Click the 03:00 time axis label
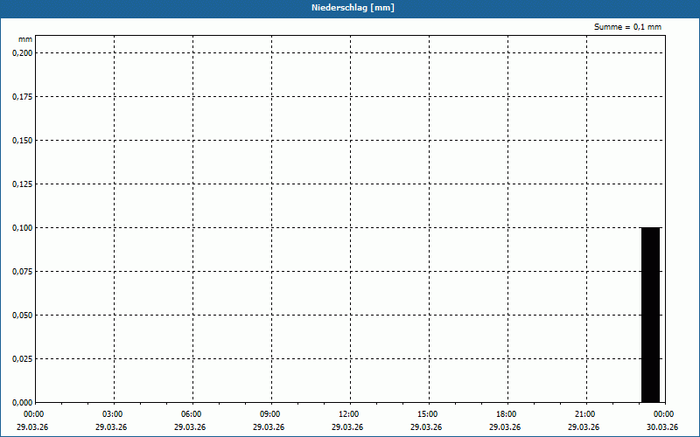 point(112,414)
